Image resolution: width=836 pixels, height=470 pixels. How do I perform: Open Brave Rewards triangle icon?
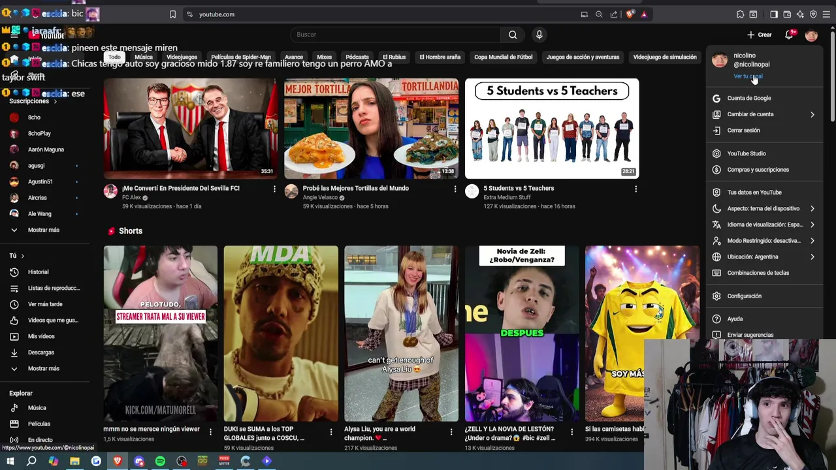click(x=644, y=14)
